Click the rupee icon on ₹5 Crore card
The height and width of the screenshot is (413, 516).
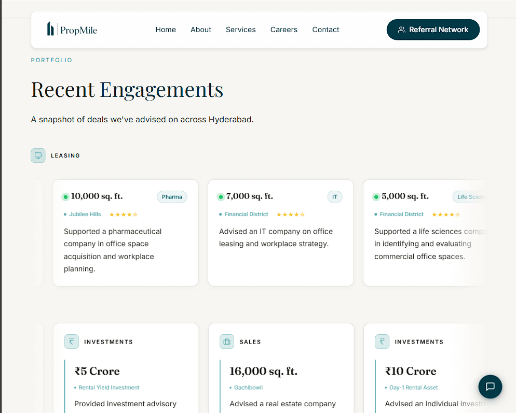point(72,341)
